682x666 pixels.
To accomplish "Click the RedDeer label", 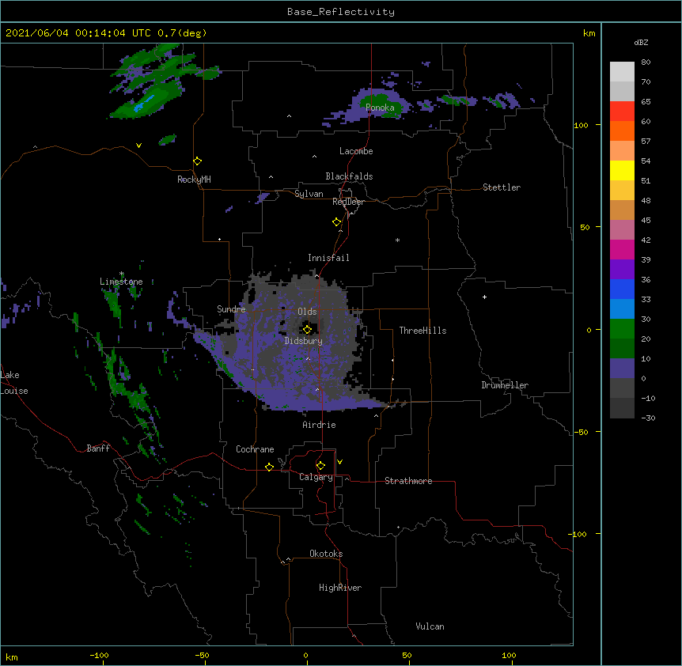I will coord(348,202).
